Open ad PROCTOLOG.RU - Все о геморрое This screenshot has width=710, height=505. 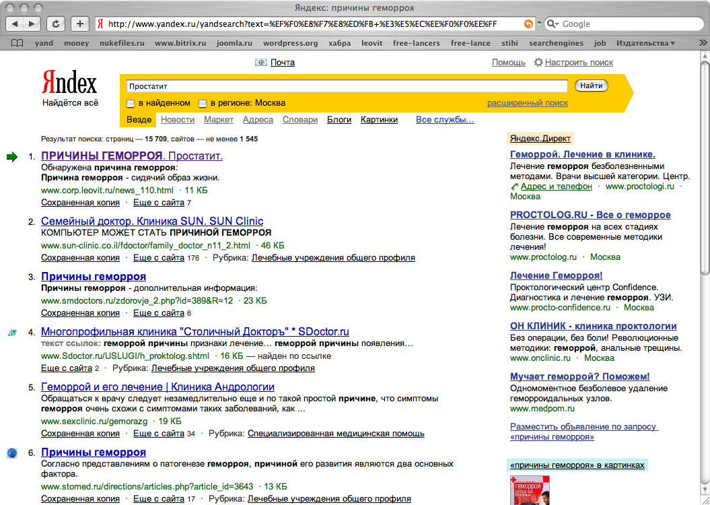pyautogui.click(x=590, y=215)
